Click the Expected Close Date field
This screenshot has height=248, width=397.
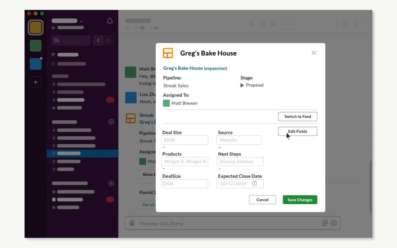pyautogui.click(x=240, y=184)
